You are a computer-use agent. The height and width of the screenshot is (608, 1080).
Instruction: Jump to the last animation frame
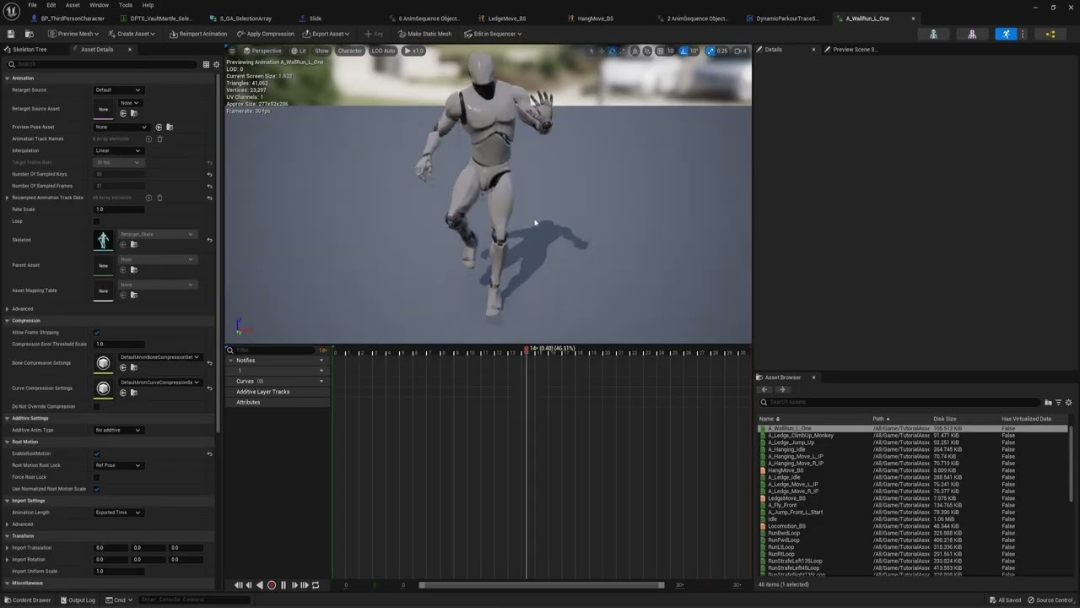pos(305,585)
